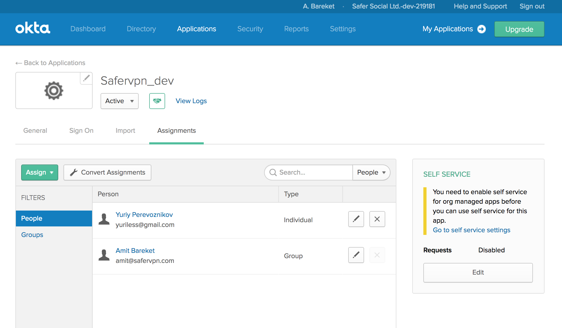Click the edit pencil icon for Amit Bareket

tap(356, 255)
